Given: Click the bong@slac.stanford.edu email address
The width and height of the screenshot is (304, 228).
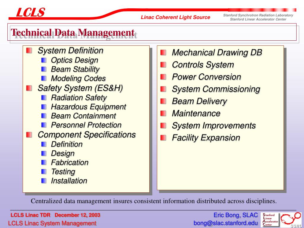Looking at the screenshot, I should 226,223.
